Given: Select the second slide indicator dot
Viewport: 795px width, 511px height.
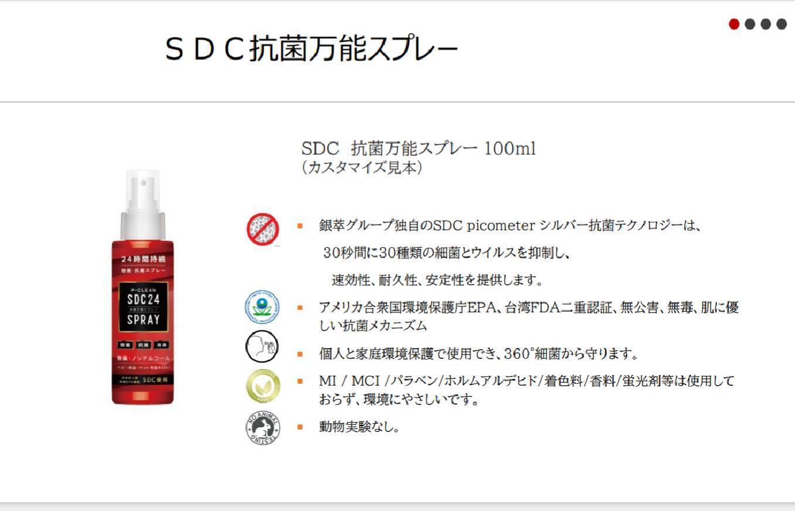Looking at the screenshot, I should point(750,24).
